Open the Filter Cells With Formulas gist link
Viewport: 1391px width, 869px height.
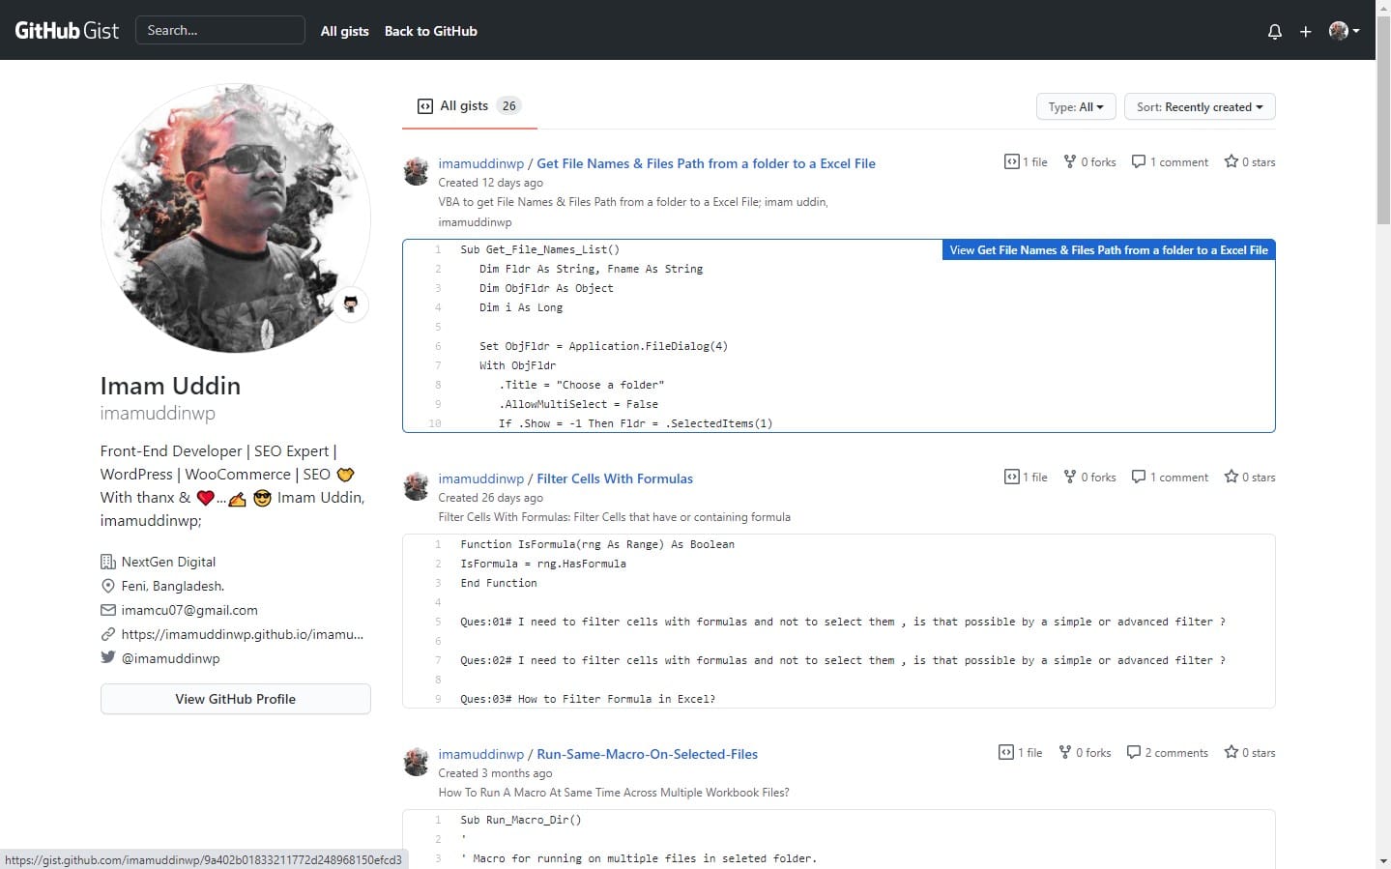tap(615, 478)
